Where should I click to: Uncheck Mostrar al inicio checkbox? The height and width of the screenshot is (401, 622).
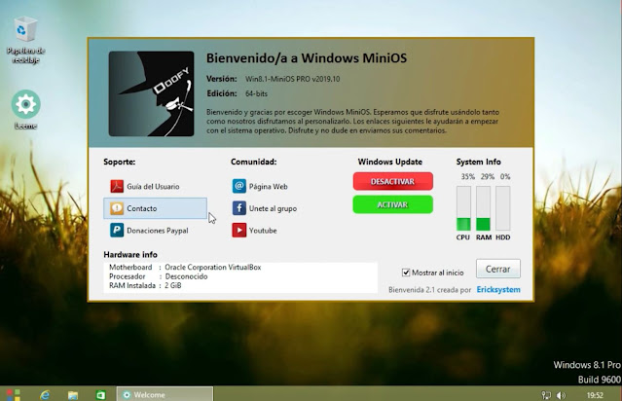coord(406,273)
